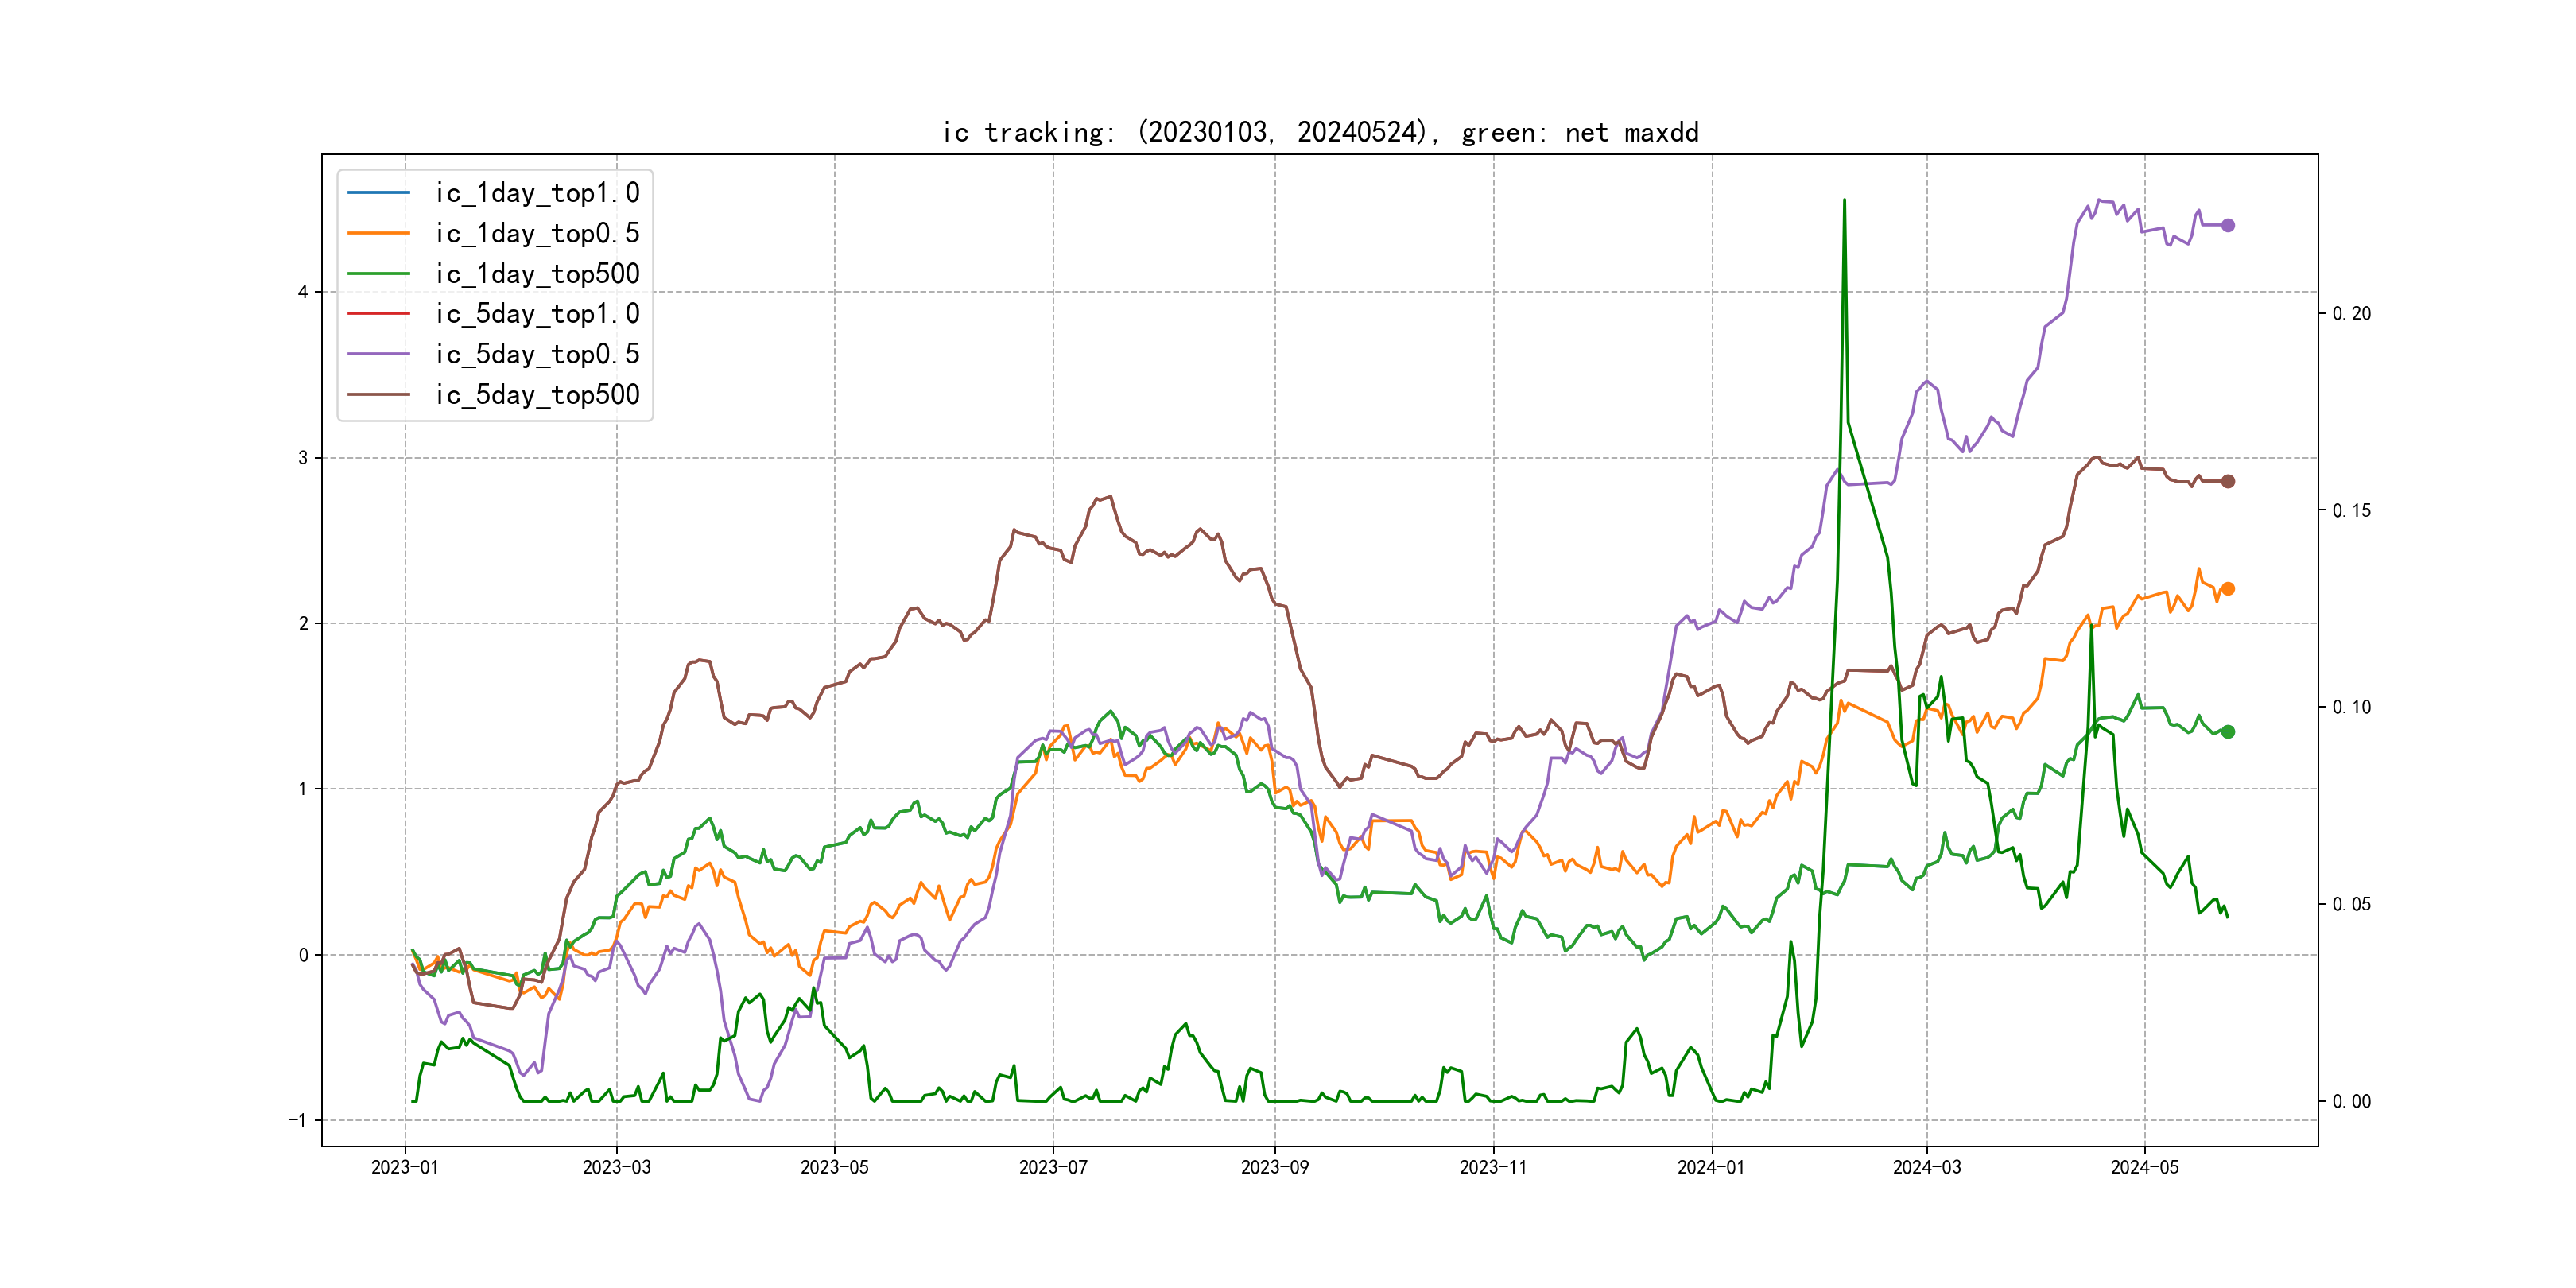Click the 2023-01 x-axis tick label
2576x1288 pixels.
(x=405, y=1167)
